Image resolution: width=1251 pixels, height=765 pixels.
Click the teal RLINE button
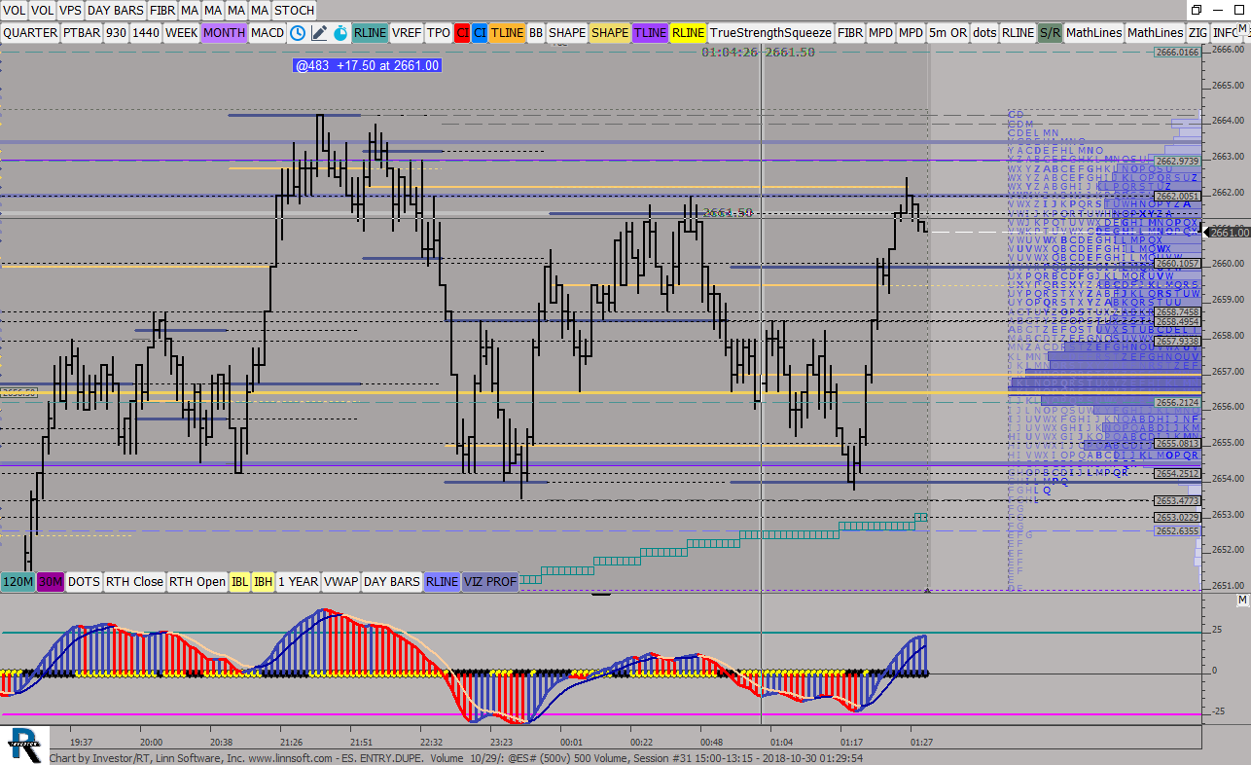tap(370, 32)
